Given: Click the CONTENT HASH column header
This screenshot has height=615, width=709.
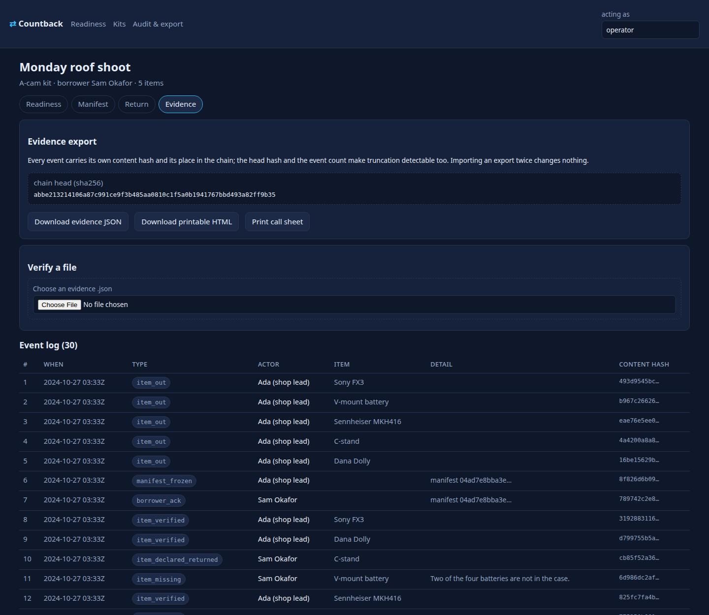Looking at the screenshot, I should [644, 365].
